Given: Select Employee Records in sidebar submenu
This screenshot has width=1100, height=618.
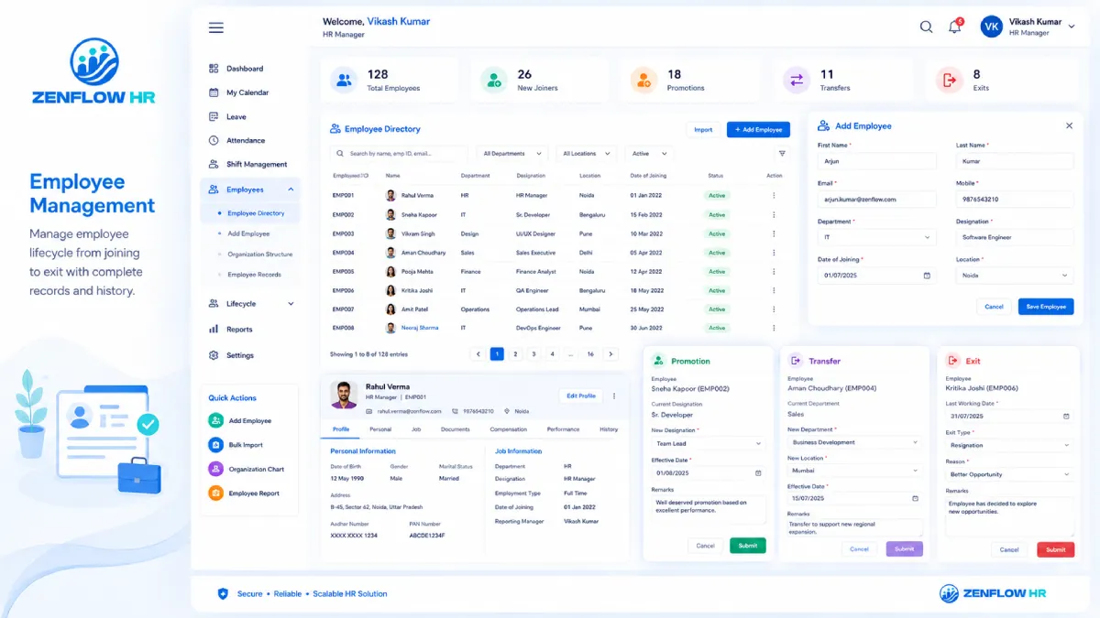Looking at the screenshot, I should (x=255, y=275).
